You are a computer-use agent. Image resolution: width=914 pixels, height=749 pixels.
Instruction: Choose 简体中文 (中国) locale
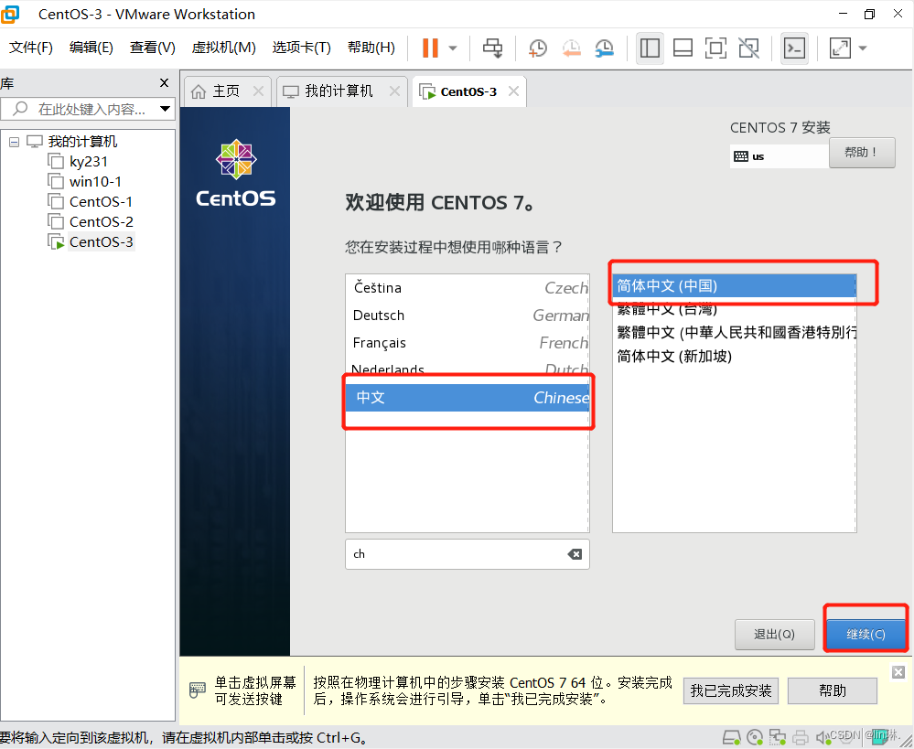[x=734, y=286]
